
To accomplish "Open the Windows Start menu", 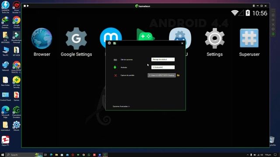I will point(3,155).
